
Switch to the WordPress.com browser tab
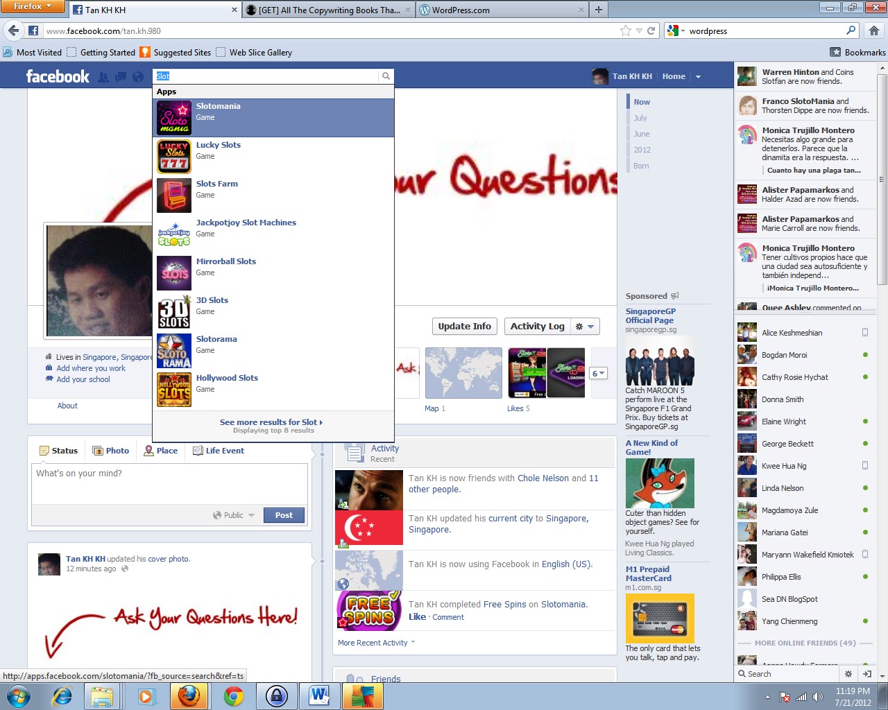pyautogui.click(x=502, y=10)
